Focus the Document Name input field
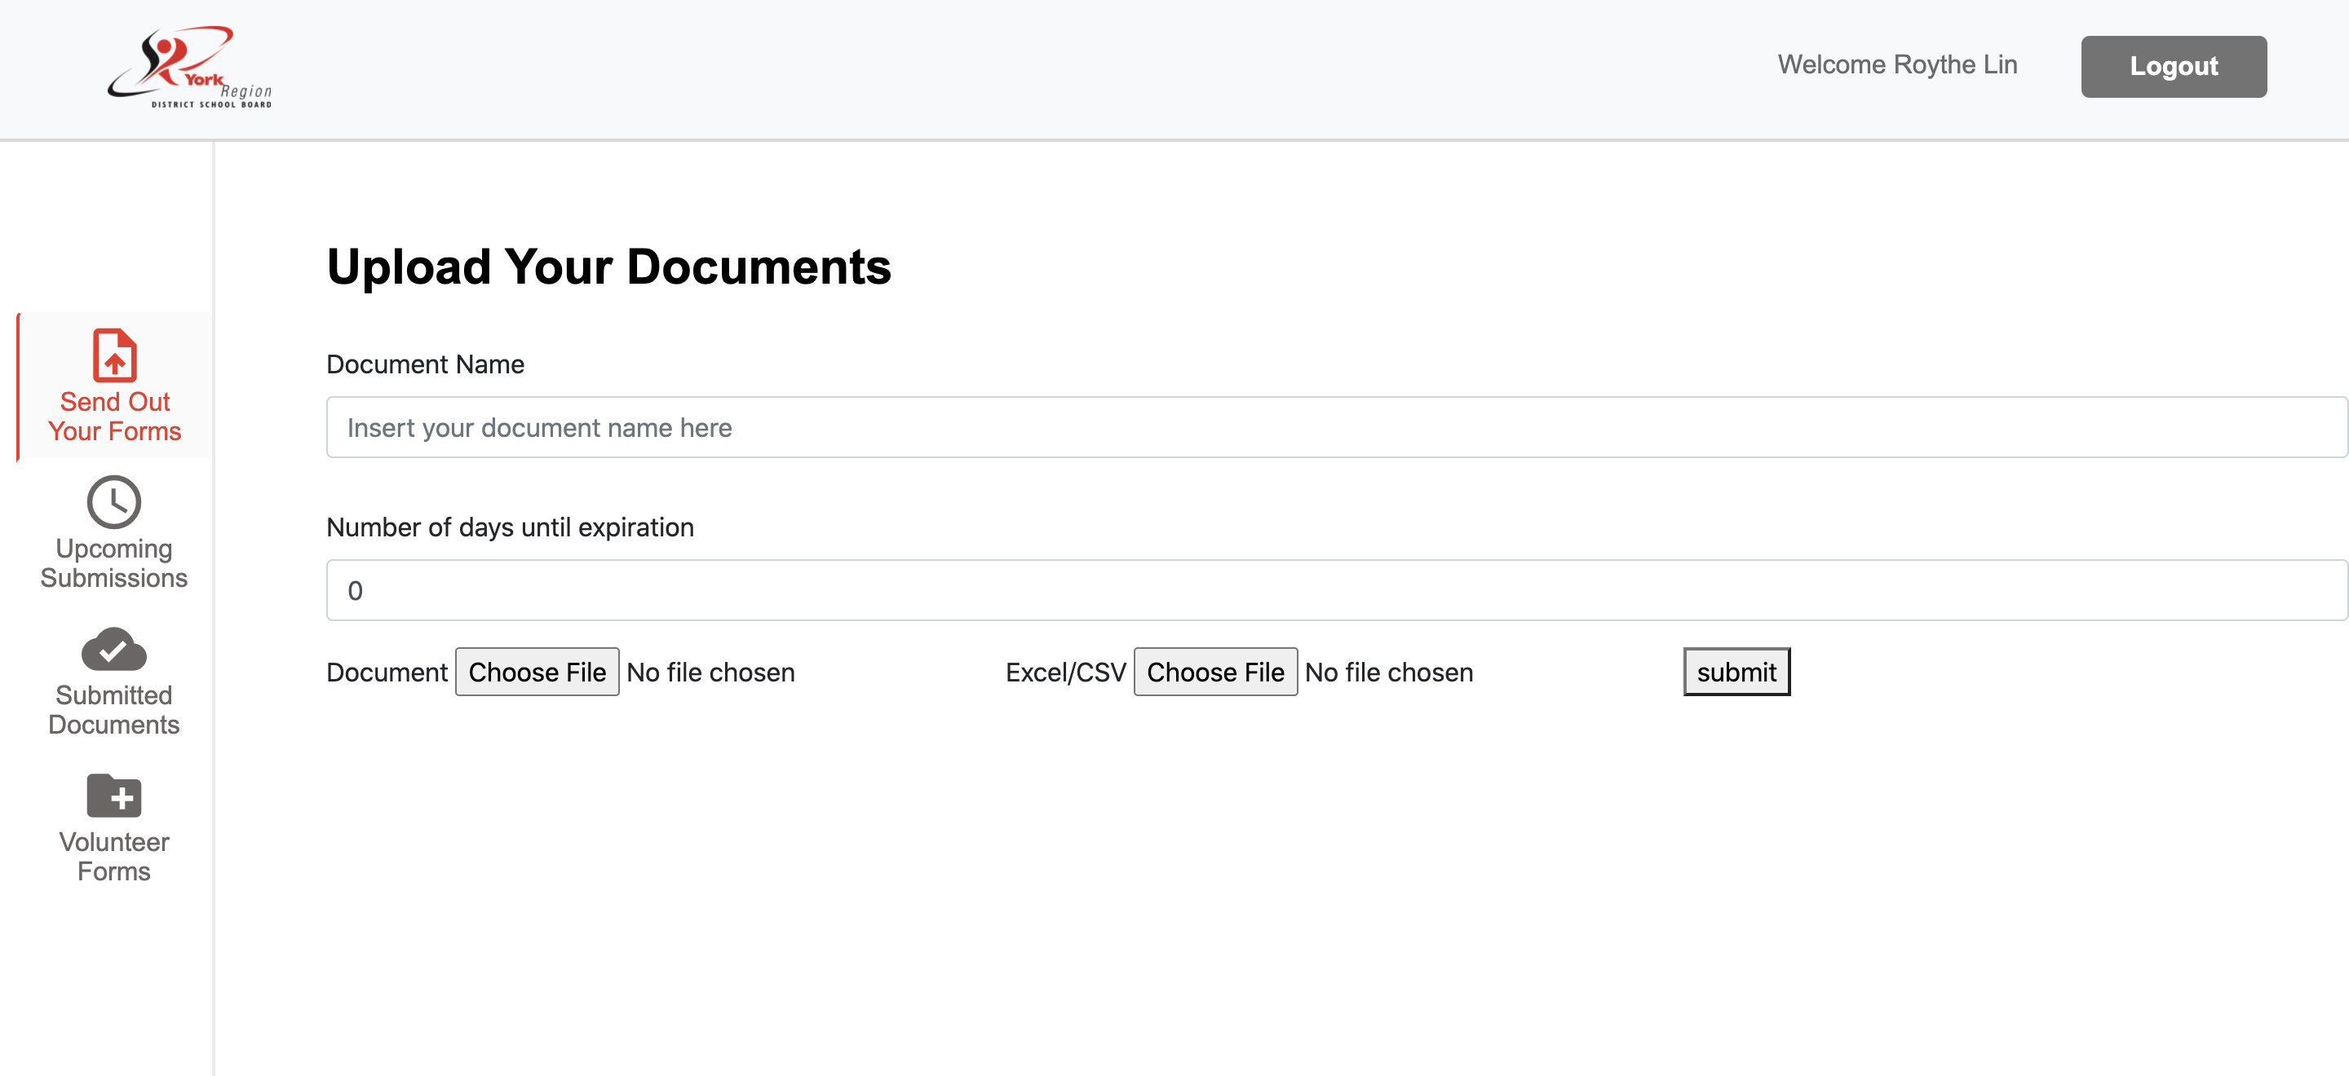Screen dimensions: 2349x1076 click(x=1336, y=427)
